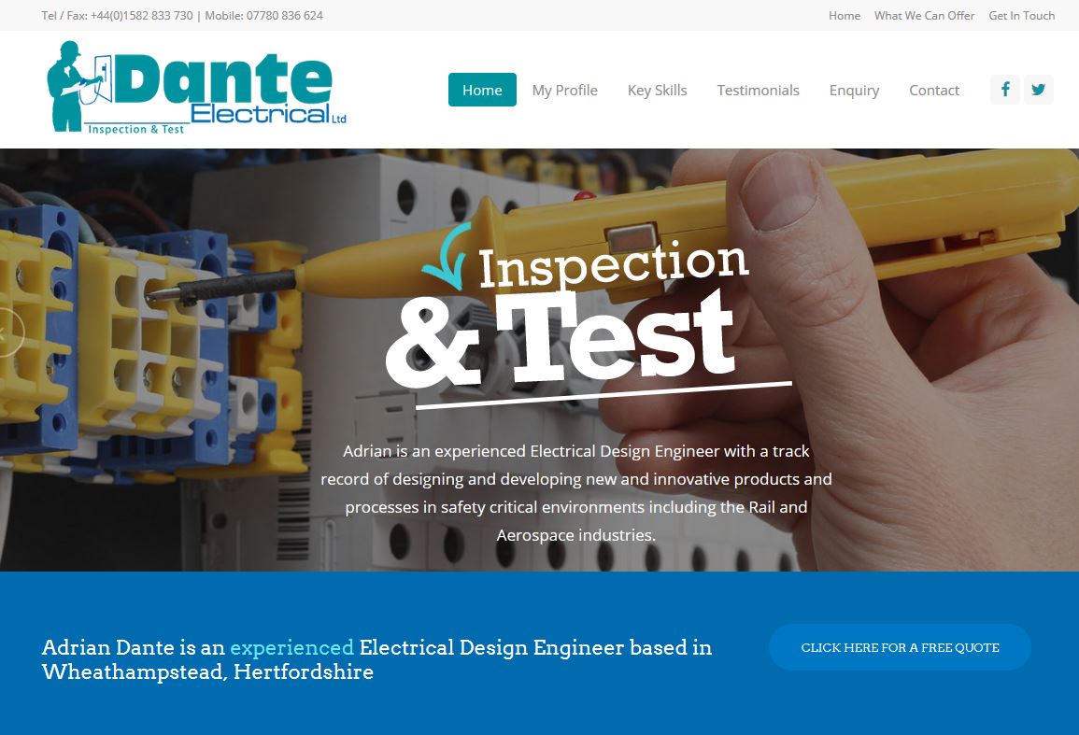Open the Contact page
Image resolution: width=1079 pixels, height=735 pixels.
tap(934, 91)
